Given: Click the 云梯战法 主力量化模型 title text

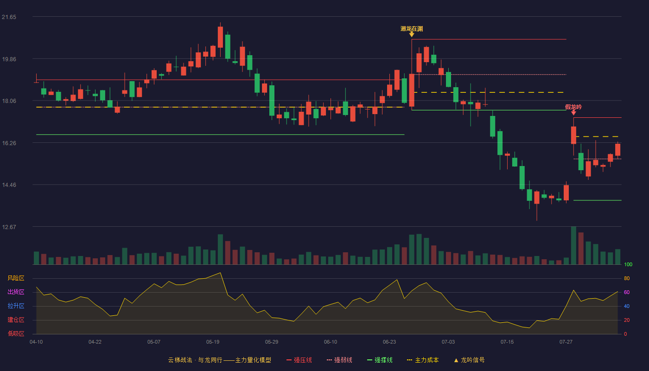Looking at the screenshot, I should [220, 360].
